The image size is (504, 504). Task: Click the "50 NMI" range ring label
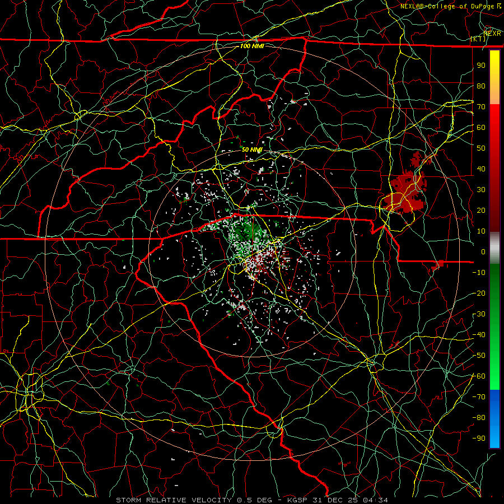(252, 150)
